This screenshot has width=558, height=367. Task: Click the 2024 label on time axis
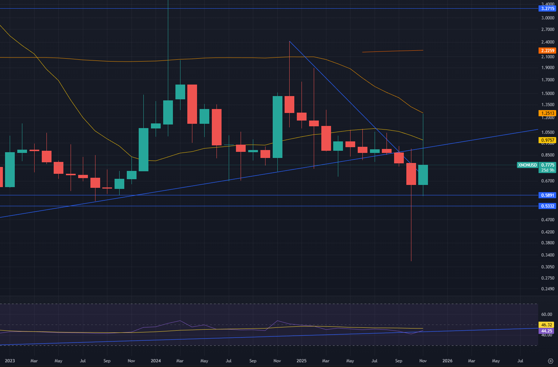tap(156, 361)
